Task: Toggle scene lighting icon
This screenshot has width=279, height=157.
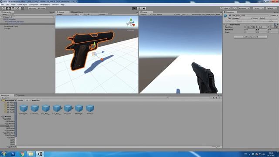Action: [81, 14]
